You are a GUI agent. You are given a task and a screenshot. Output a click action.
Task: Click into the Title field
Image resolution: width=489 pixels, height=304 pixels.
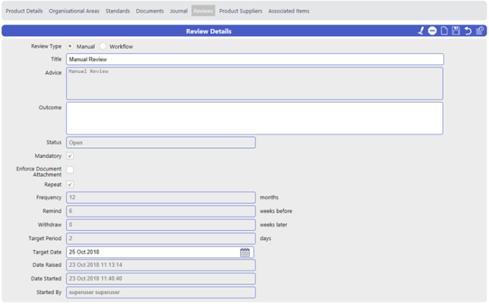(x=255, y=59)
